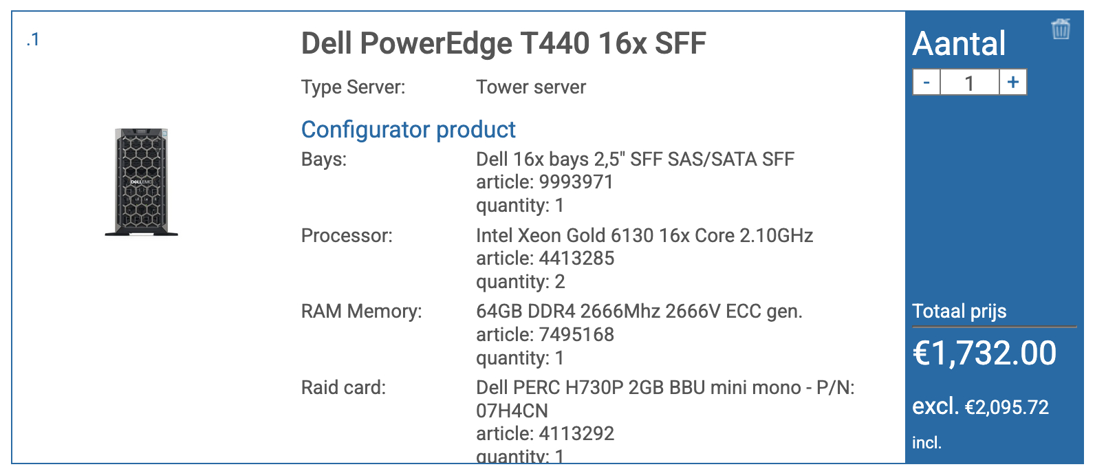Screen dimensions: 1095x469
Task: Click the Dell 16x bays 2,5" SFF description
Action: coord(635,160)
